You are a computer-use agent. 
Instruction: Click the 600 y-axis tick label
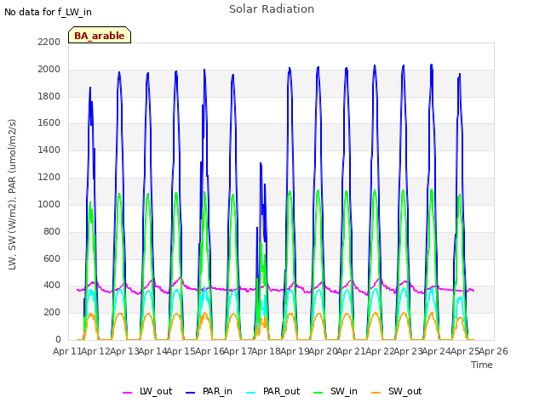pyautogui.click(x=52, y=258)
